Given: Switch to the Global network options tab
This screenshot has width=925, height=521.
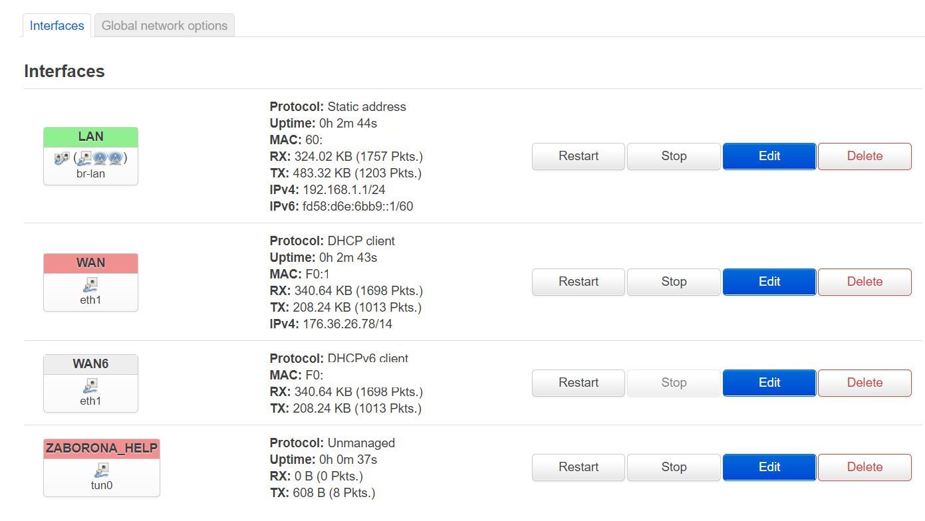Looking at the screenshot, I should coord(164,25).
